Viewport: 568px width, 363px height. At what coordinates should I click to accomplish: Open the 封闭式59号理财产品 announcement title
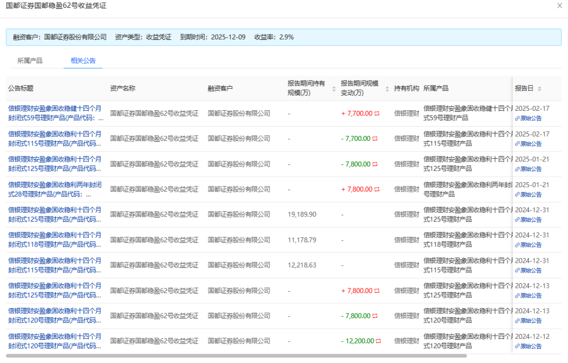55,113
